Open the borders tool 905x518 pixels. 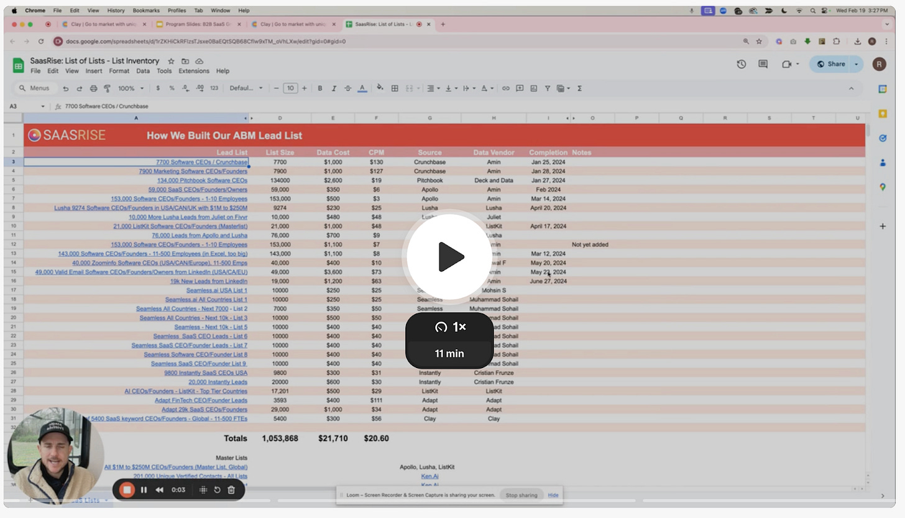click(x=394, y=88)
